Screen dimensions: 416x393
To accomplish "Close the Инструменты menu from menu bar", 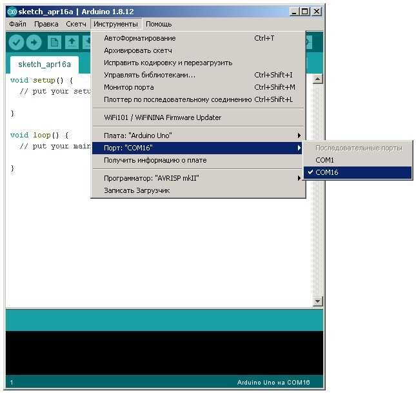I will [115, 24].
